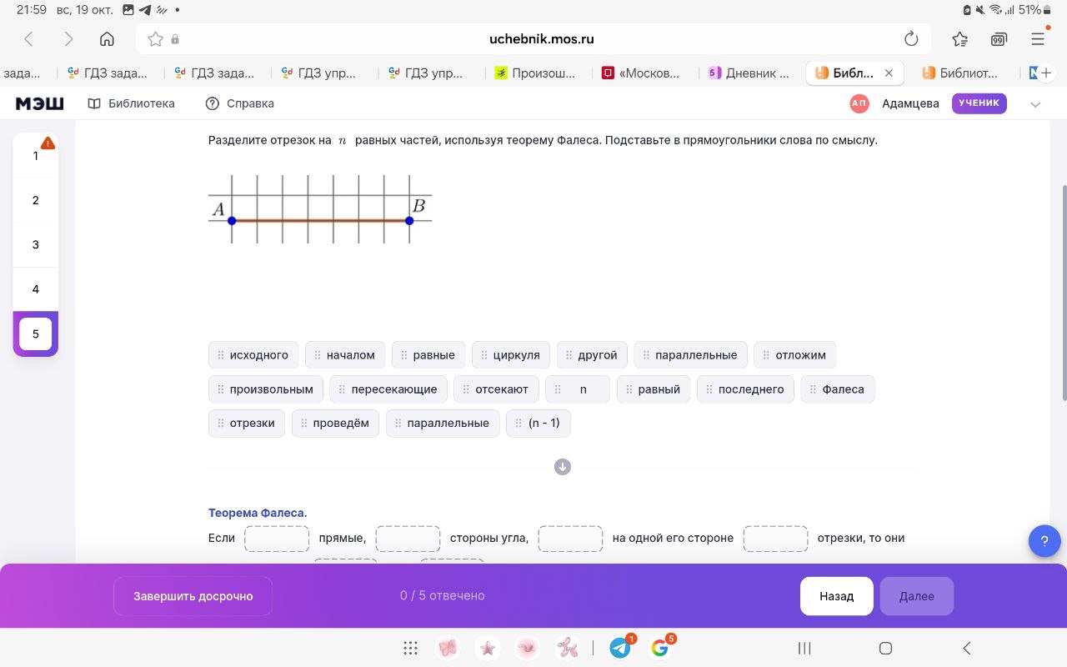Tap the Android home navigation button

(x=886, y=648)
